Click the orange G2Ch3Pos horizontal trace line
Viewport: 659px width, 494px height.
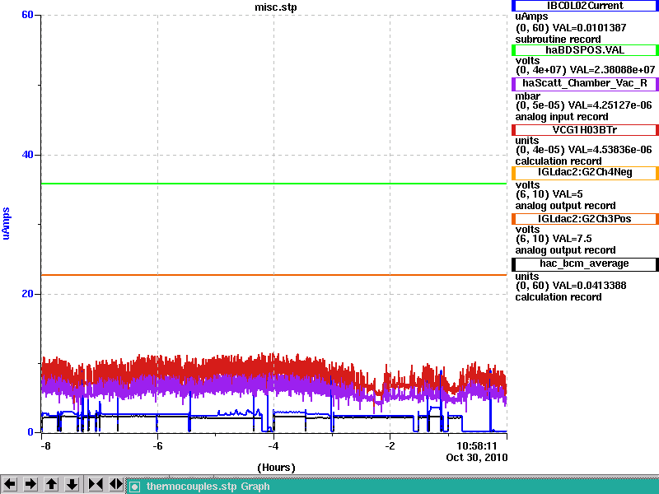(x=274, y=275)
